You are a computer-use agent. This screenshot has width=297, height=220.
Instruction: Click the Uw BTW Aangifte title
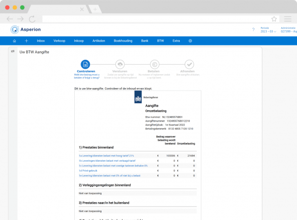pyautogui.click(x=34, y=52)
